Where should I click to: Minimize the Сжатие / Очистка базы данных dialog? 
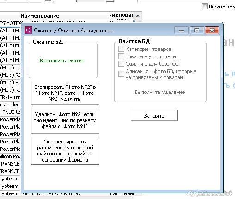click(x=181, y=31)
